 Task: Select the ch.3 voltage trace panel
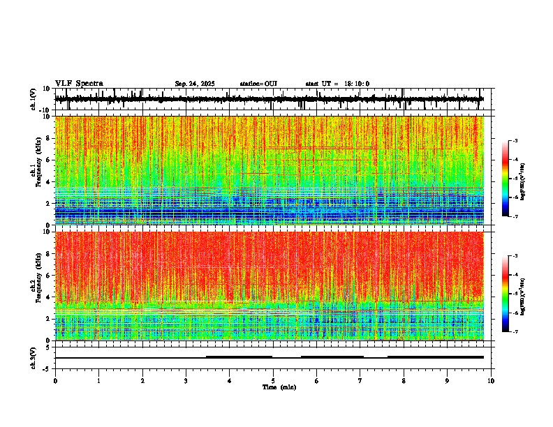[x=273, y=358]
